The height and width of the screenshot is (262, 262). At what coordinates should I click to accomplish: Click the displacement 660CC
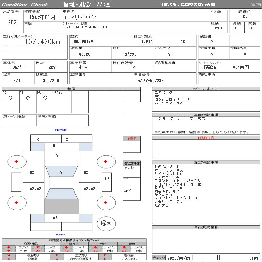pos(85,54)
